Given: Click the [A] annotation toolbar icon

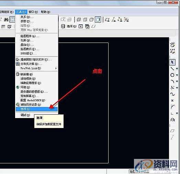Looking at the screenshot, I should [x=63, y=26].
